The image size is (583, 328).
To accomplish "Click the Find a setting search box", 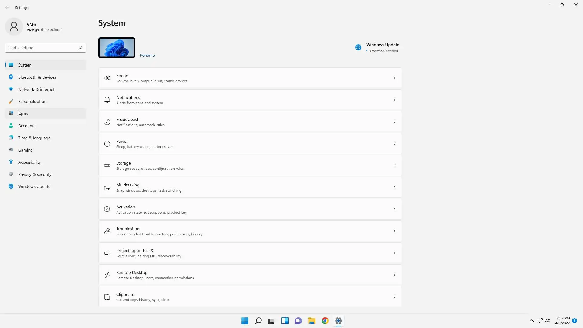I will tap(43, 48).
